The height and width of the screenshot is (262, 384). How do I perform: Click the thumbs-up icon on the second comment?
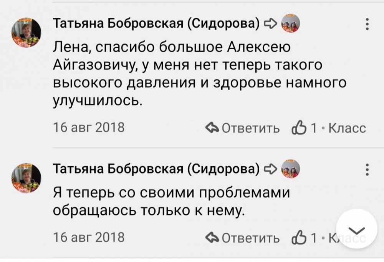coord(298,238)
